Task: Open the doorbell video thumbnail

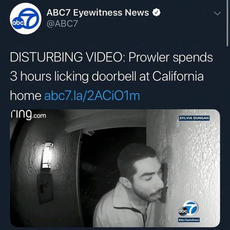Action: coord(115,168)
